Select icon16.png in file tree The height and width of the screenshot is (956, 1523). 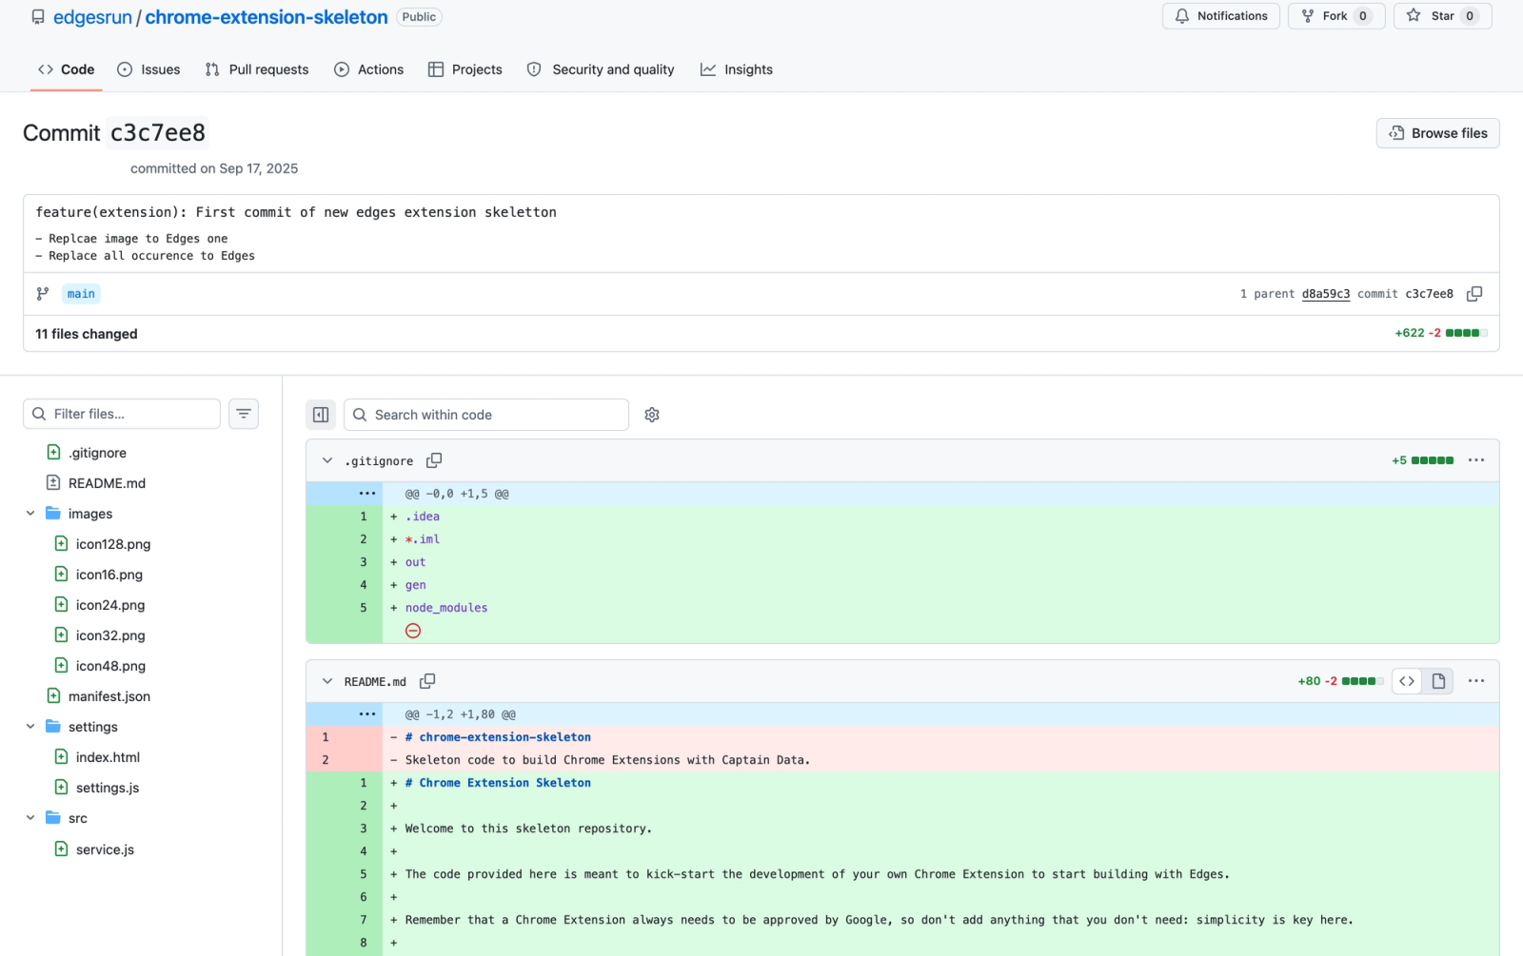click(x=109, y=575)
